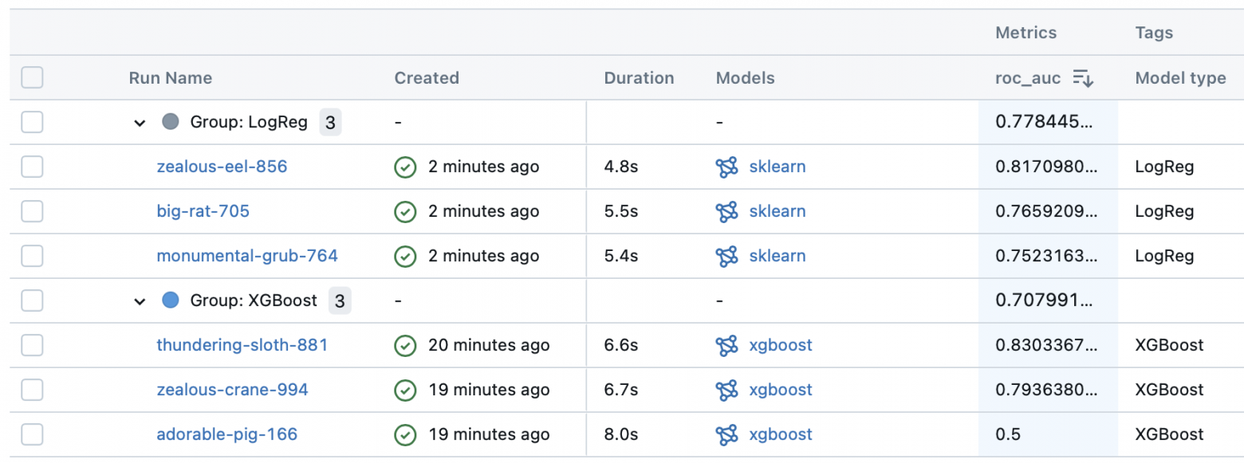Image resolution: width=1244 pixels, height=463 pixels.
Task: Check the box for zealous-eel-856 run
Action: coord(32,167)
